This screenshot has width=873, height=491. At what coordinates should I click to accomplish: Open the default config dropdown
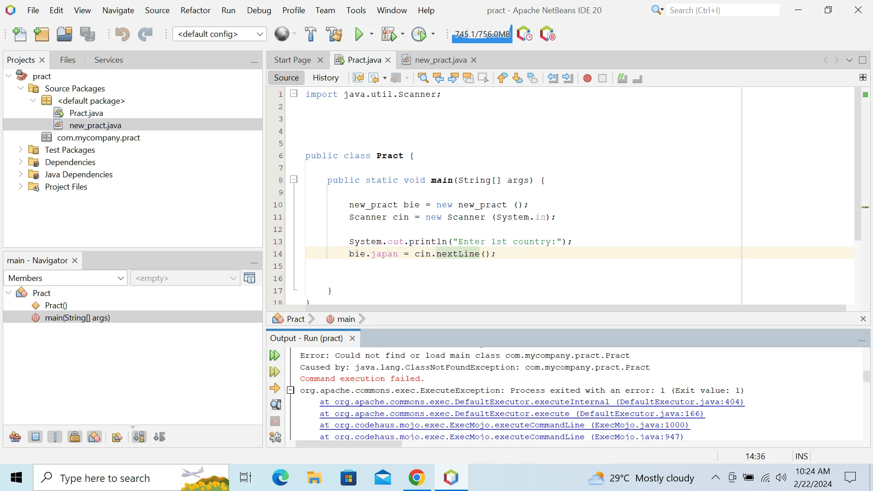[x=219, y=34]
